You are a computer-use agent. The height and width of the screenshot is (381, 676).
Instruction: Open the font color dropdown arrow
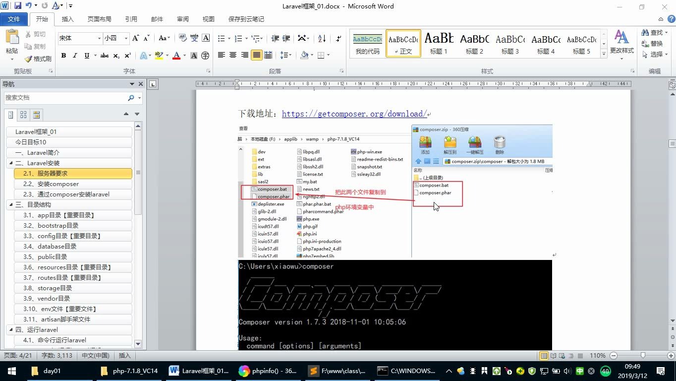pyautogui.click(x=184, y=56)
